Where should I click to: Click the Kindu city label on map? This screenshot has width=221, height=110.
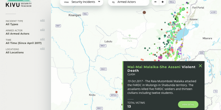(92, 95)
